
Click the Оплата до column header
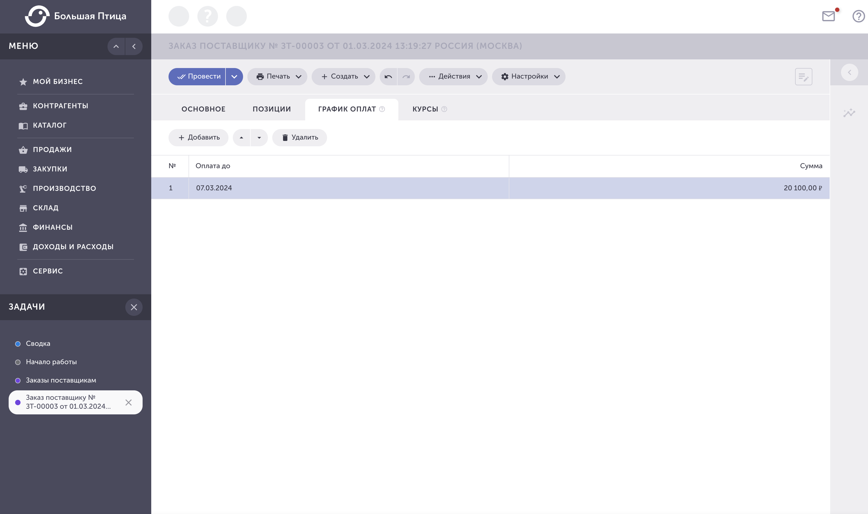click(349, 166)
